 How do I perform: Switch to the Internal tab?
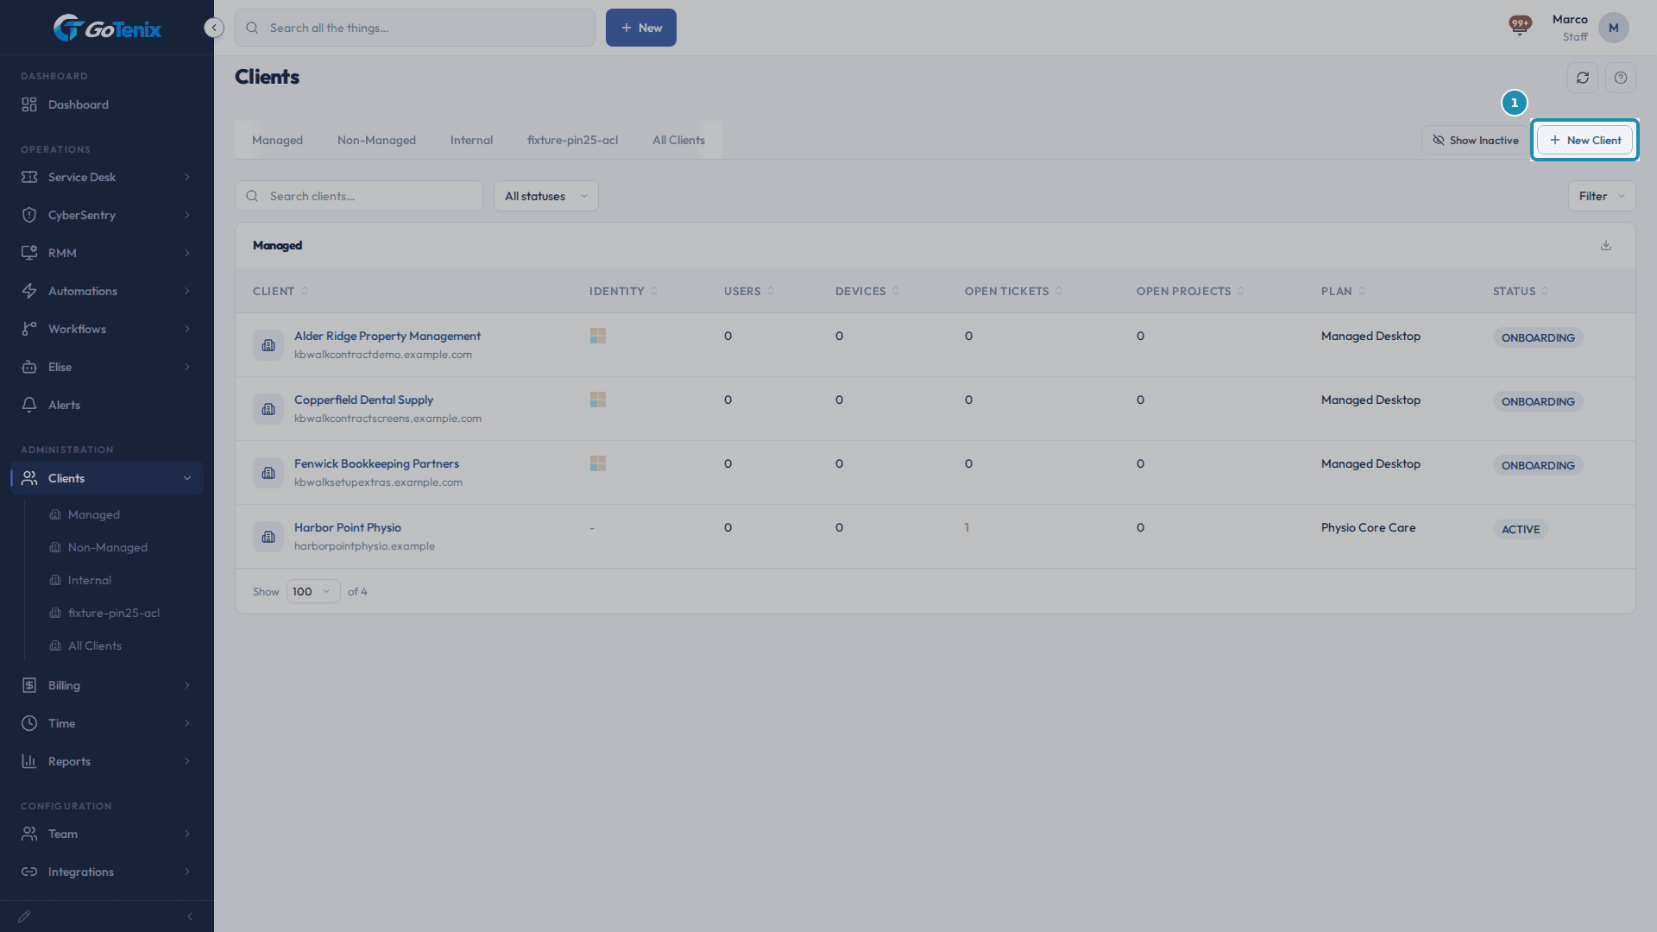point(471,140)
